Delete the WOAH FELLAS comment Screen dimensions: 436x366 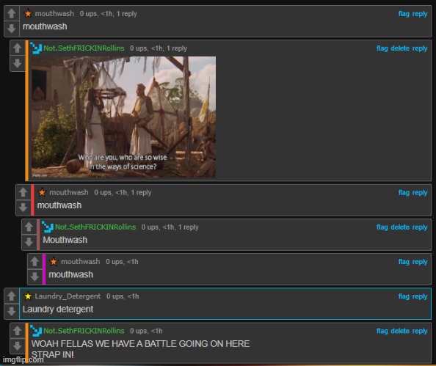[x=400, y=331]
